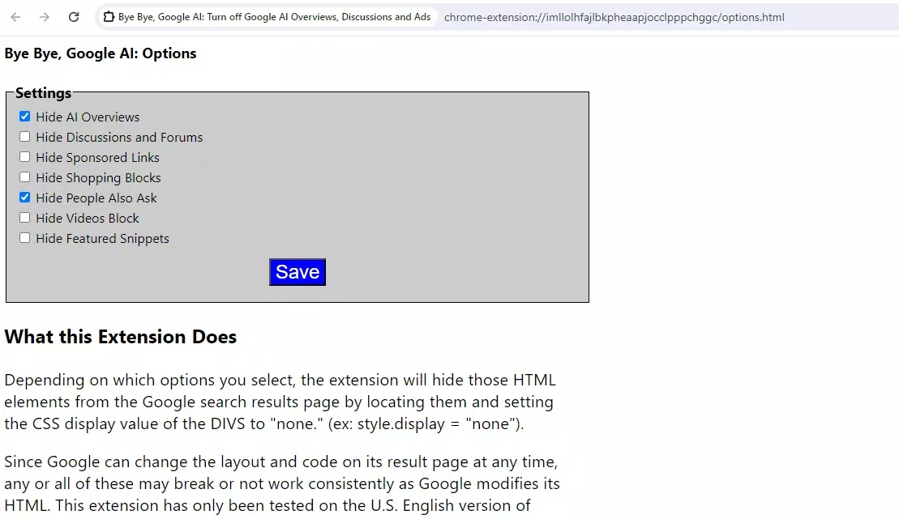Click the extension description paragraph text
The image size is (899, 519).
pyautogui.click(x=280, y=402)
